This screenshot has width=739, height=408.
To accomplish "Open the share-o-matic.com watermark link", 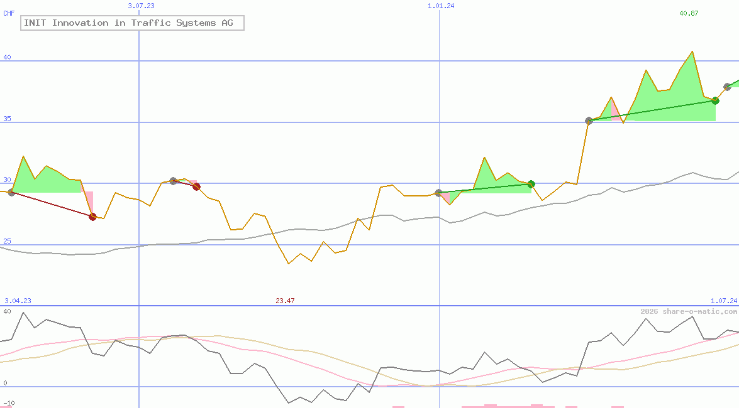I will [x=689, y=311].
